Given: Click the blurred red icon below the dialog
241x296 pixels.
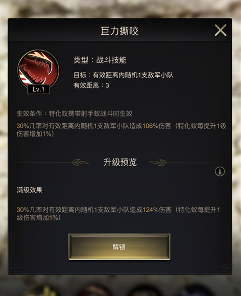Looking at the screenshot, I should 94,290.
